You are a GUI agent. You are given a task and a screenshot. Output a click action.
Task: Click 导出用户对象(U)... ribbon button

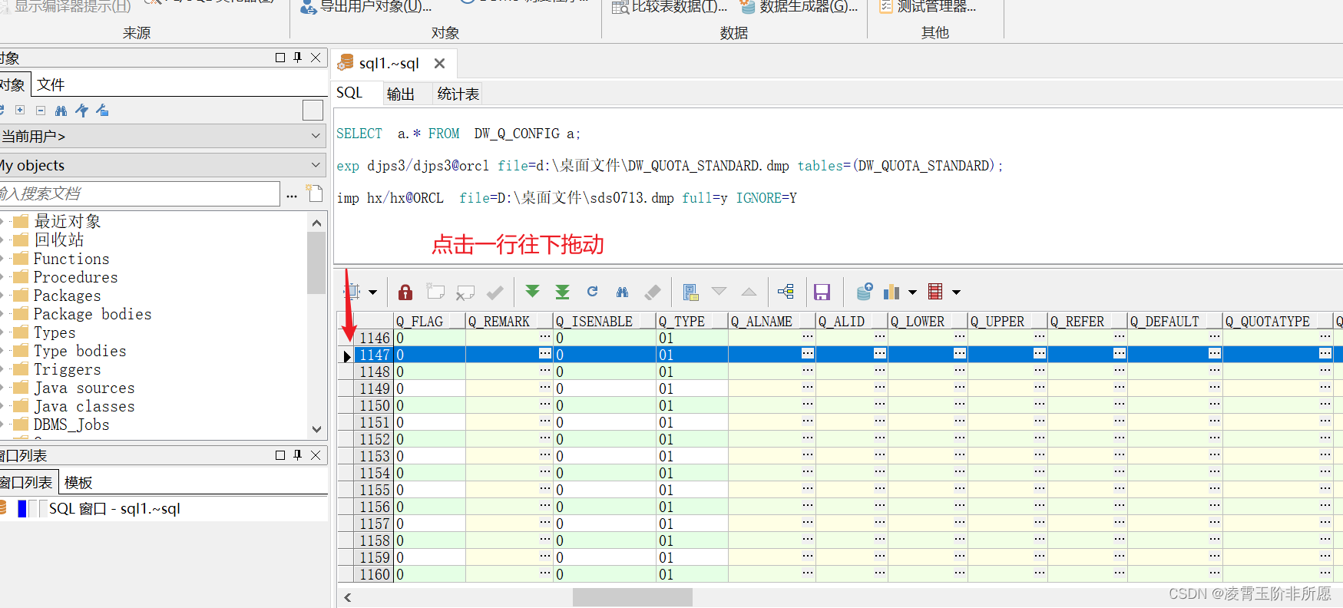pyautogui.click(x=366, y=7)
